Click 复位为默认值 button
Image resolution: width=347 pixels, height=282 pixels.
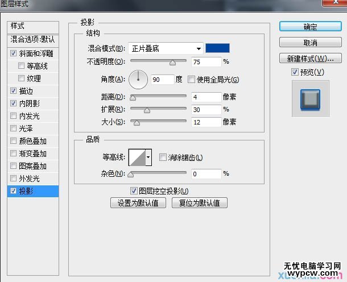point(200,203)
